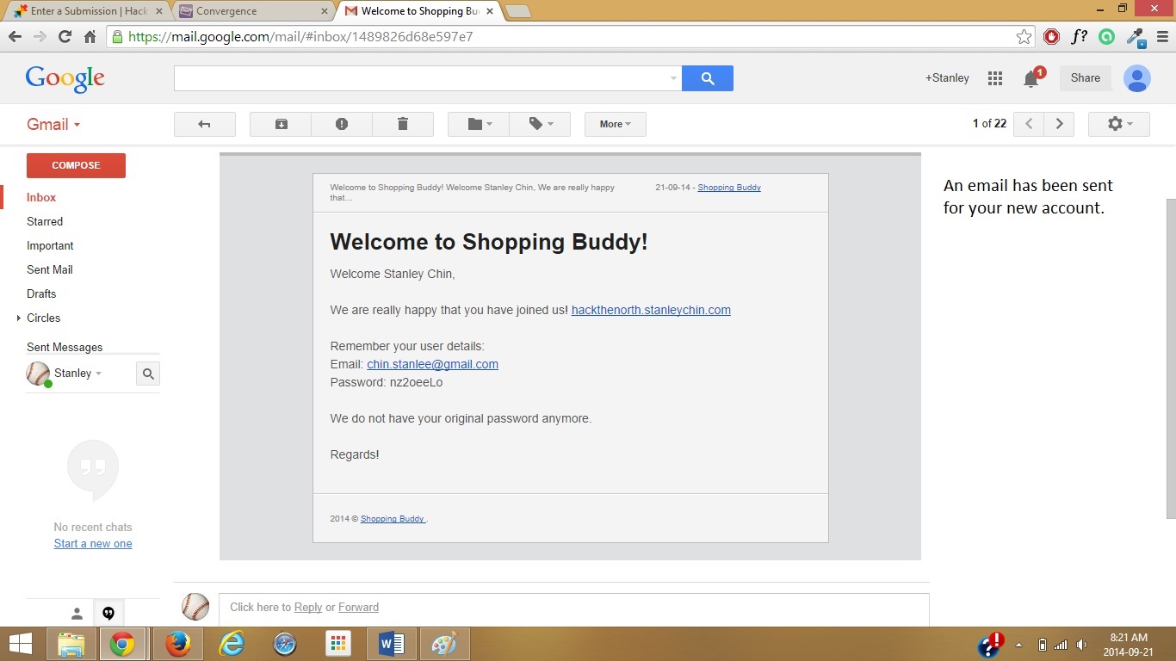Open the More actions dropdown
Viewport: 1176px width, 661px height.
click(616, 124)
